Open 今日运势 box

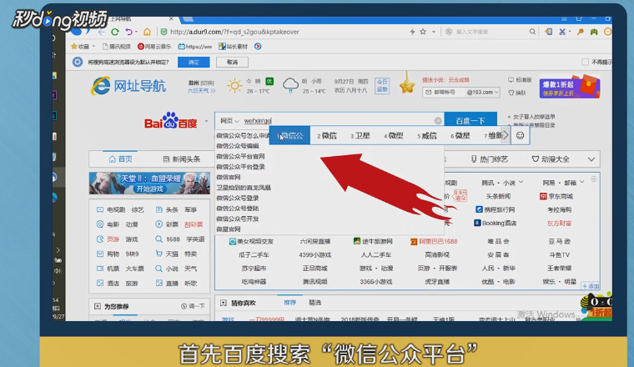click(x=382, y=86)
